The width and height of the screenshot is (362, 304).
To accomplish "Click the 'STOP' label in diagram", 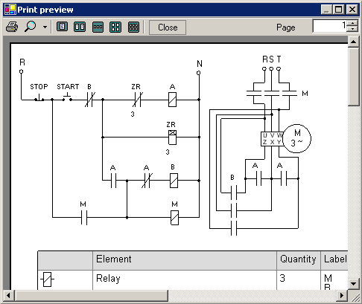I will click(39, 87).
